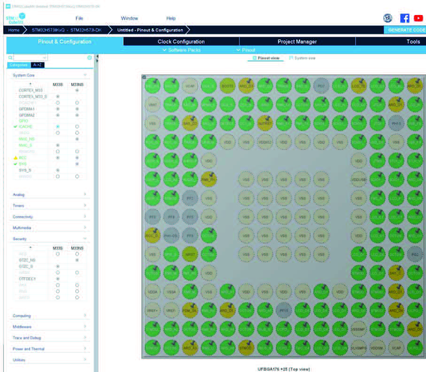
Task: Open the YouTube link icon
Action: 418,18
